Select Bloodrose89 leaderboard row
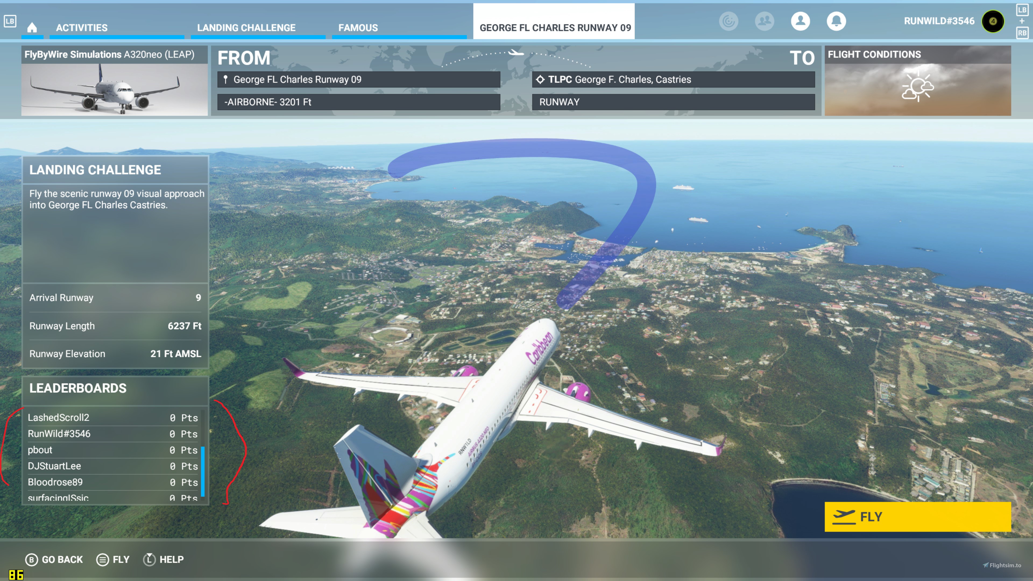Viewport: 1033px width, 581px height. [x=113, y=482]
